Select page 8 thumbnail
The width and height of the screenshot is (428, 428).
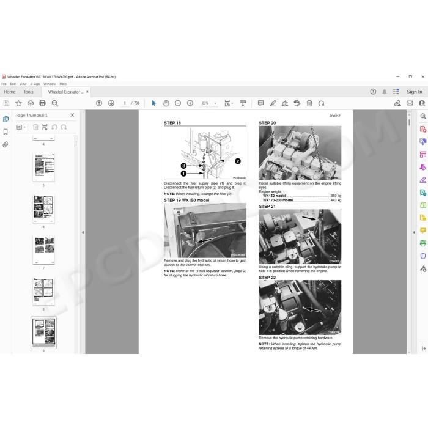pyautogui.click(x=43, y=292)
